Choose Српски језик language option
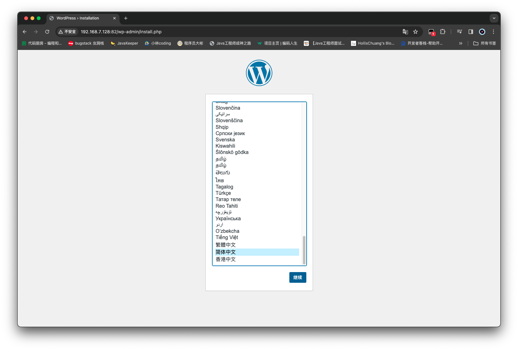518x350 pixels. coord(257,133)
